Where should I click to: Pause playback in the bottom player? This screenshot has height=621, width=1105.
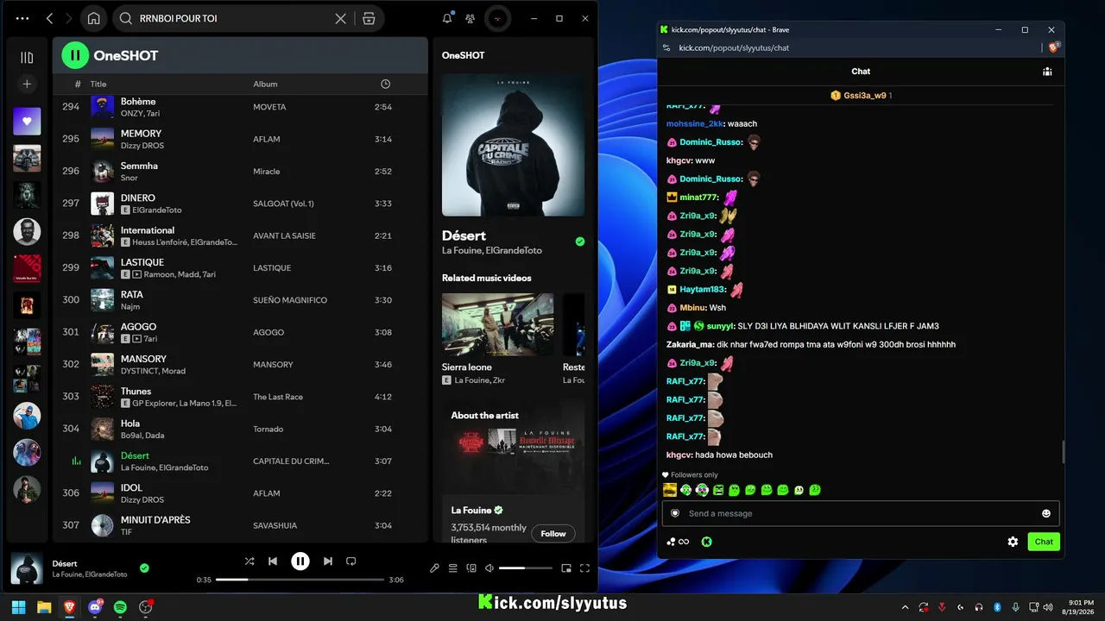[x=300, y=561]
